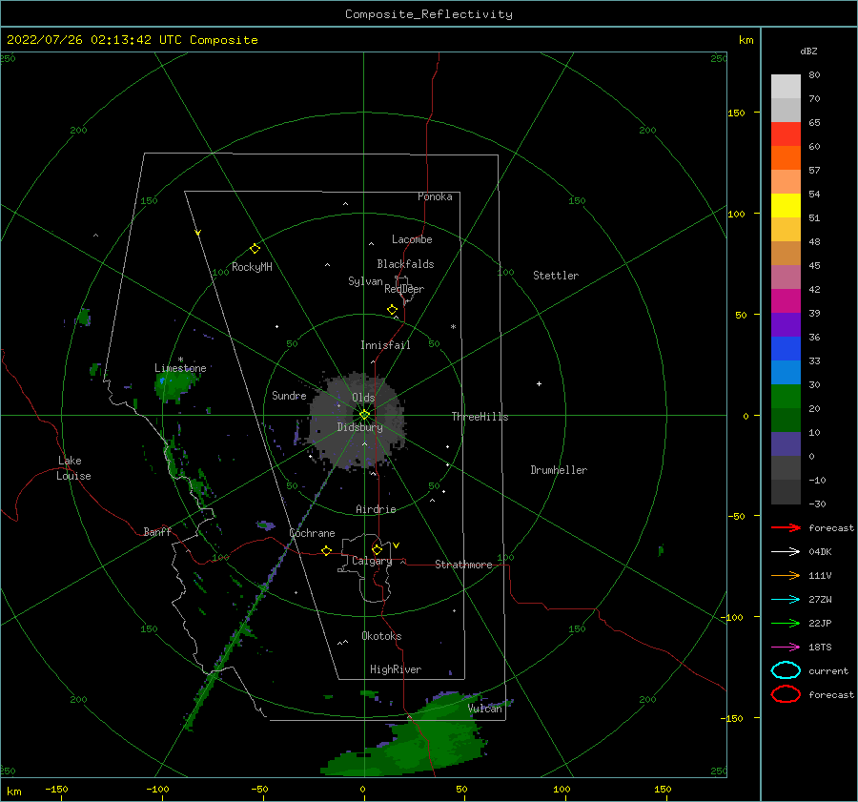Click the Lake Louise label

[73, 468]
